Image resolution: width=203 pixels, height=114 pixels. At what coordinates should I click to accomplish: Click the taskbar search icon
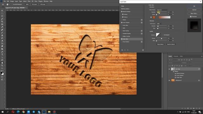8,112
